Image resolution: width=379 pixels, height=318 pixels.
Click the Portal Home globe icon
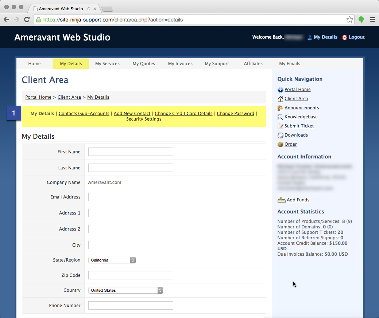(x=281, y=90)
